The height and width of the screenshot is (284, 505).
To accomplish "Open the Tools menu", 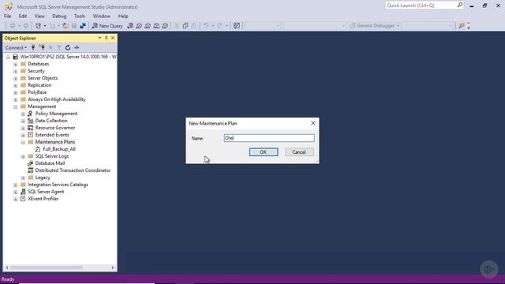I will click(80, 16).
